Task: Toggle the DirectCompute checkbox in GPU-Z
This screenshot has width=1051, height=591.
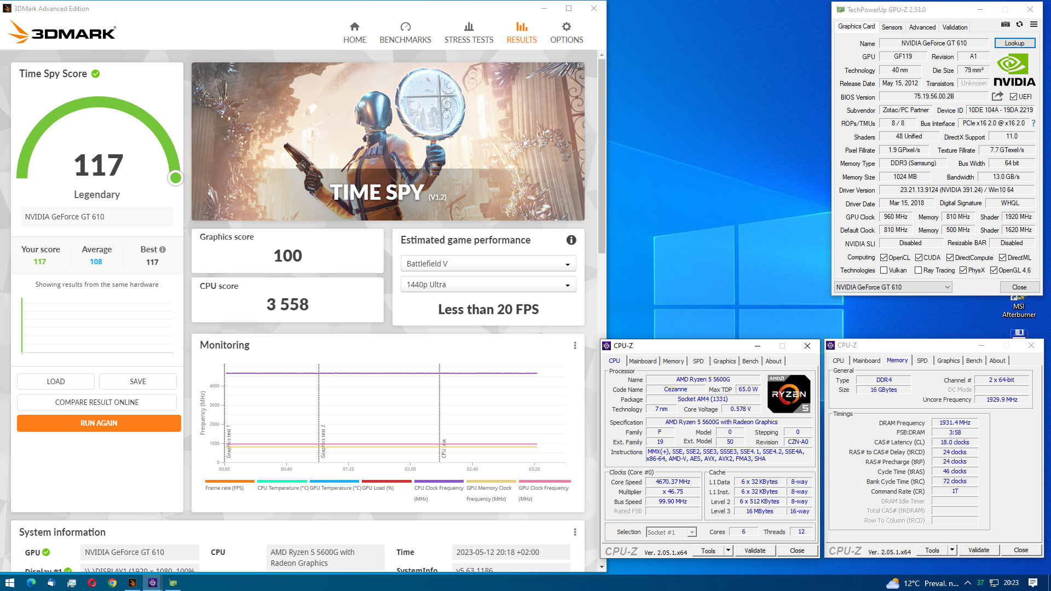Action: tap(950, 258)
